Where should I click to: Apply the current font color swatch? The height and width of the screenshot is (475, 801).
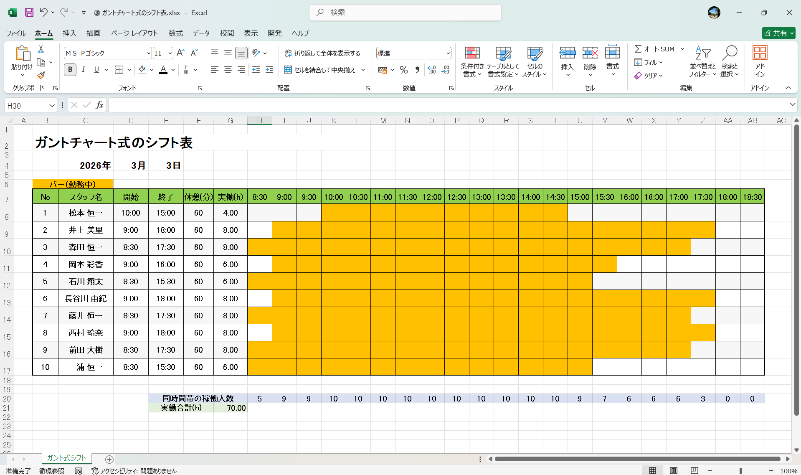point(163,70)
